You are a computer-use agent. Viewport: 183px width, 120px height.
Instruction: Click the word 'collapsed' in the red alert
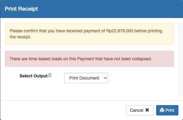pyautogui.click(x=141, y=59)
